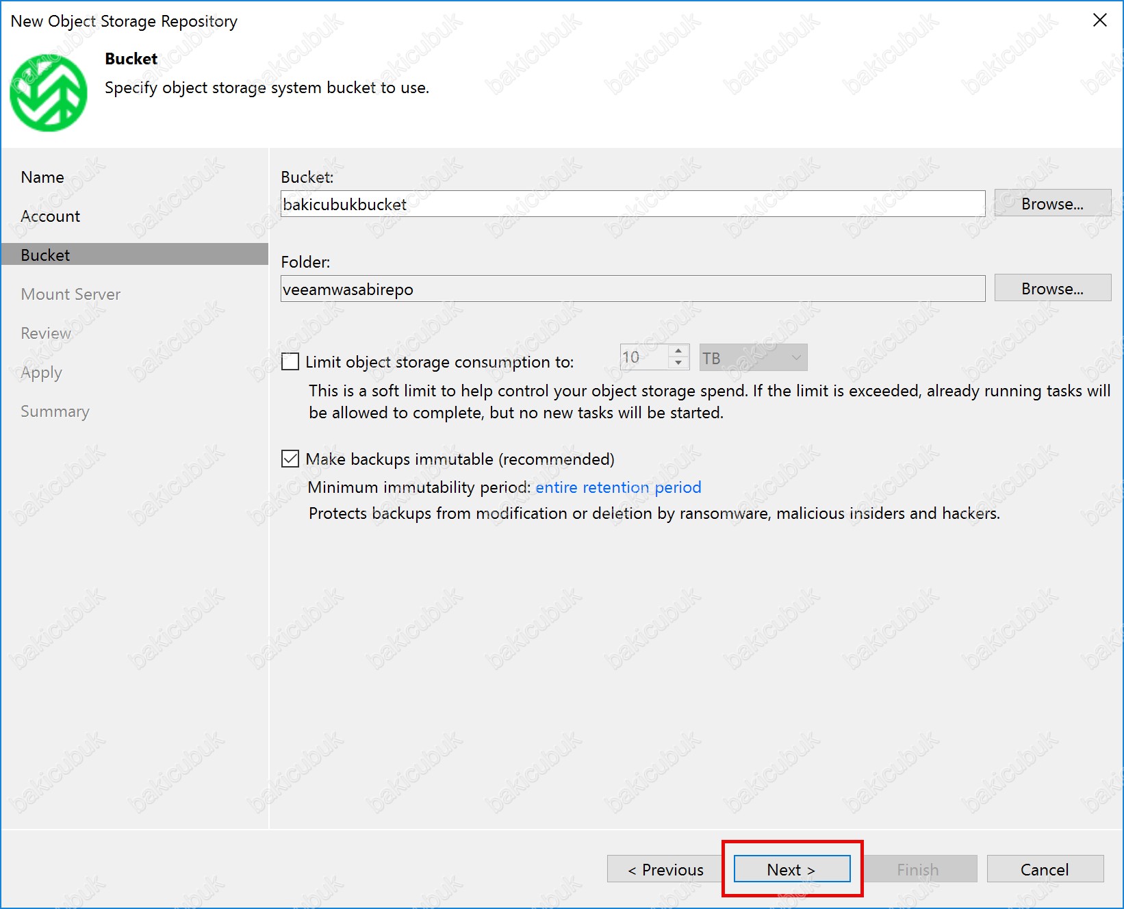The image size is (1124, 909).
Task: Cancel the repository wizard
Action: (1044, 869)
